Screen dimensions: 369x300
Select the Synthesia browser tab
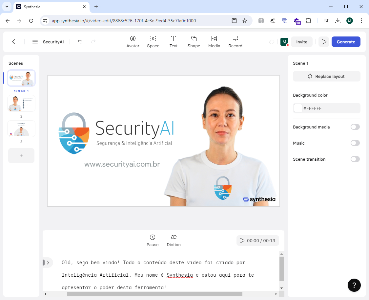[51, 7]
